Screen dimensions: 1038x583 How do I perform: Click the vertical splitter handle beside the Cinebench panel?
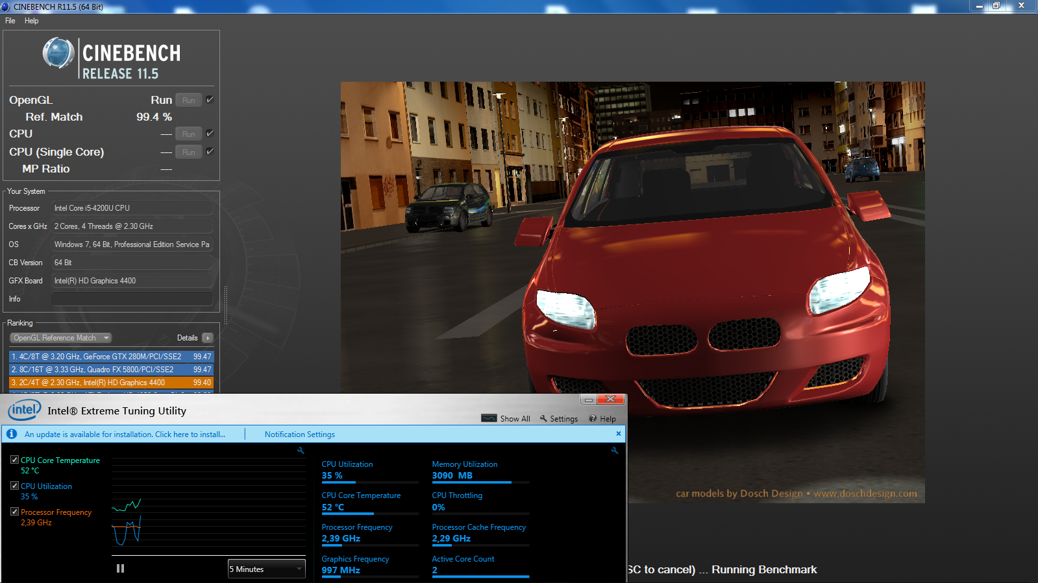click(x=225, y=305)
